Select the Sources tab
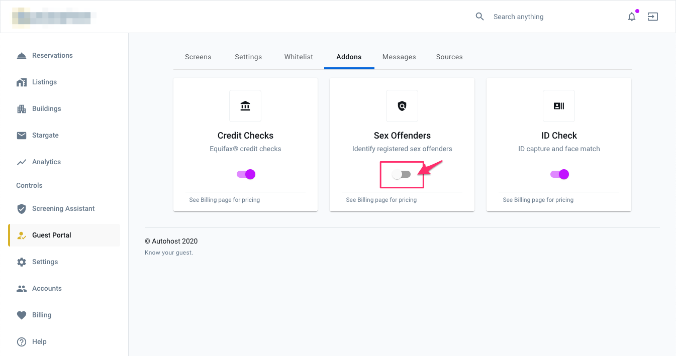676x356 pixels. coord(449,57)
